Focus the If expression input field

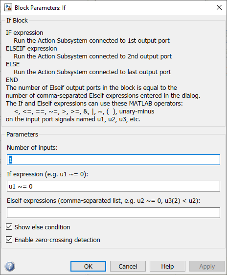tap(113, 186)
